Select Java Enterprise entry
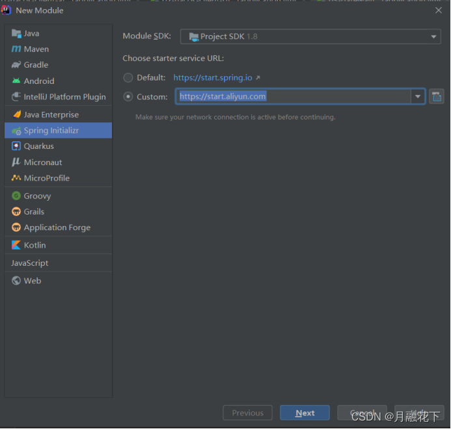This screenshot has width=451, height=429. [x=59, y=114]
